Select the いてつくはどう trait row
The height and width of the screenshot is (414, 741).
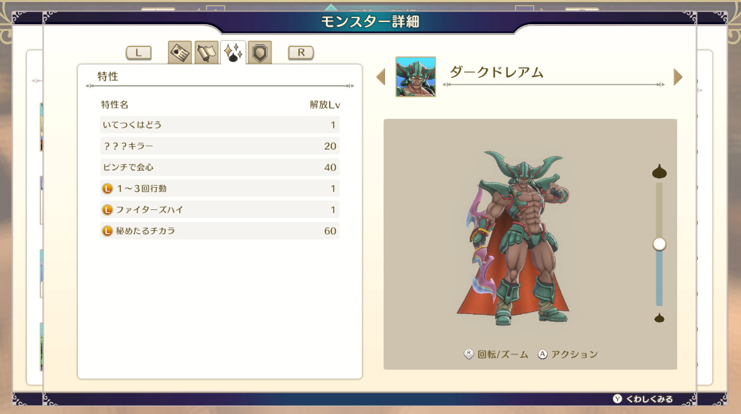coord(220,125)
